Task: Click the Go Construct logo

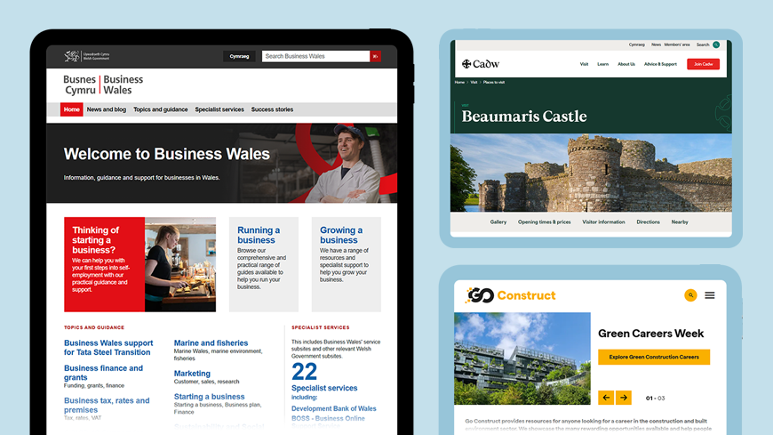Action: point(511,295)
